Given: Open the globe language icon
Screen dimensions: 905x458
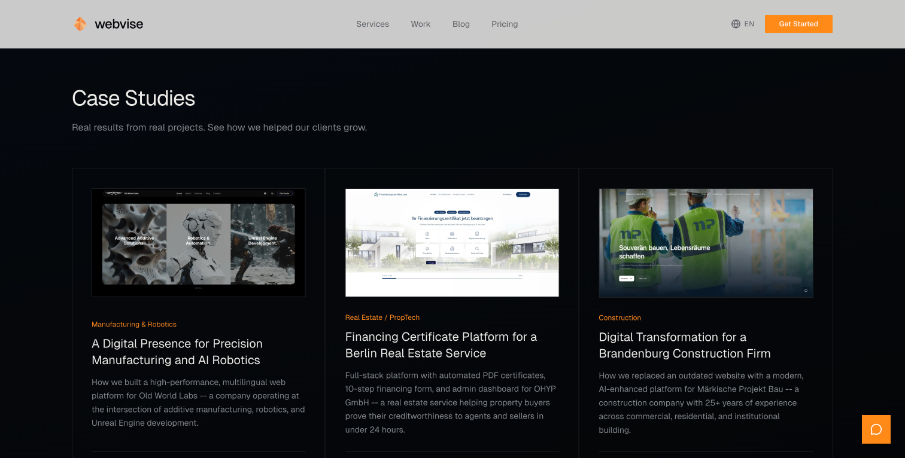Looking at the screenshot, I should [735, 24].
